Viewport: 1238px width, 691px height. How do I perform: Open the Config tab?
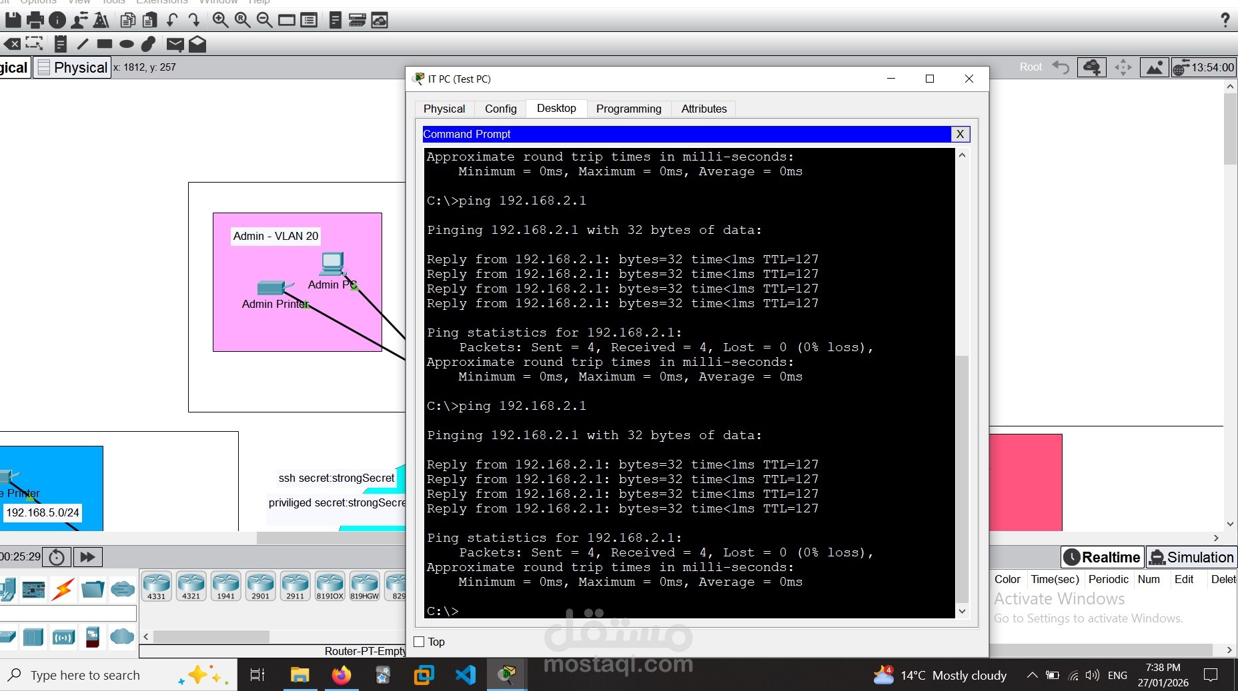pos(501,109)
